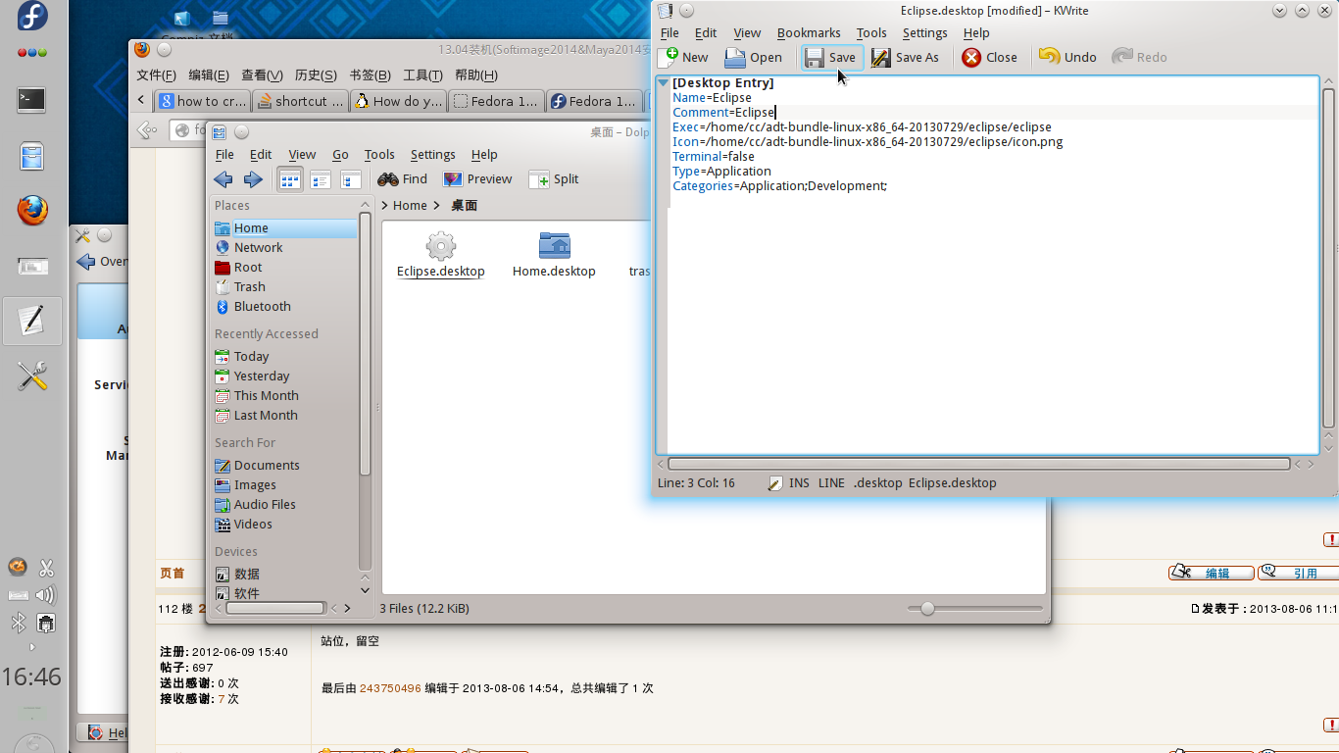Open the KWrite Bookmarks menu
Image resolution: width=1339 pixels, height=753 pixels.
click(809, 32)
